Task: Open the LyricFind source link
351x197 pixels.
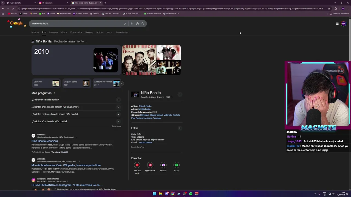Action: coord(141,147)
